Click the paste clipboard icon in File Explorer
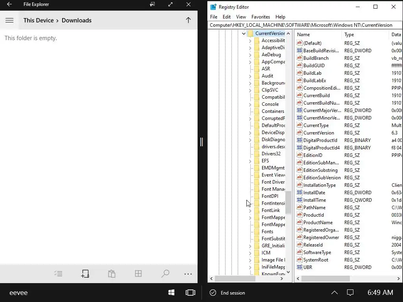This screenshot has height=302, width=403. pos(111,274)
